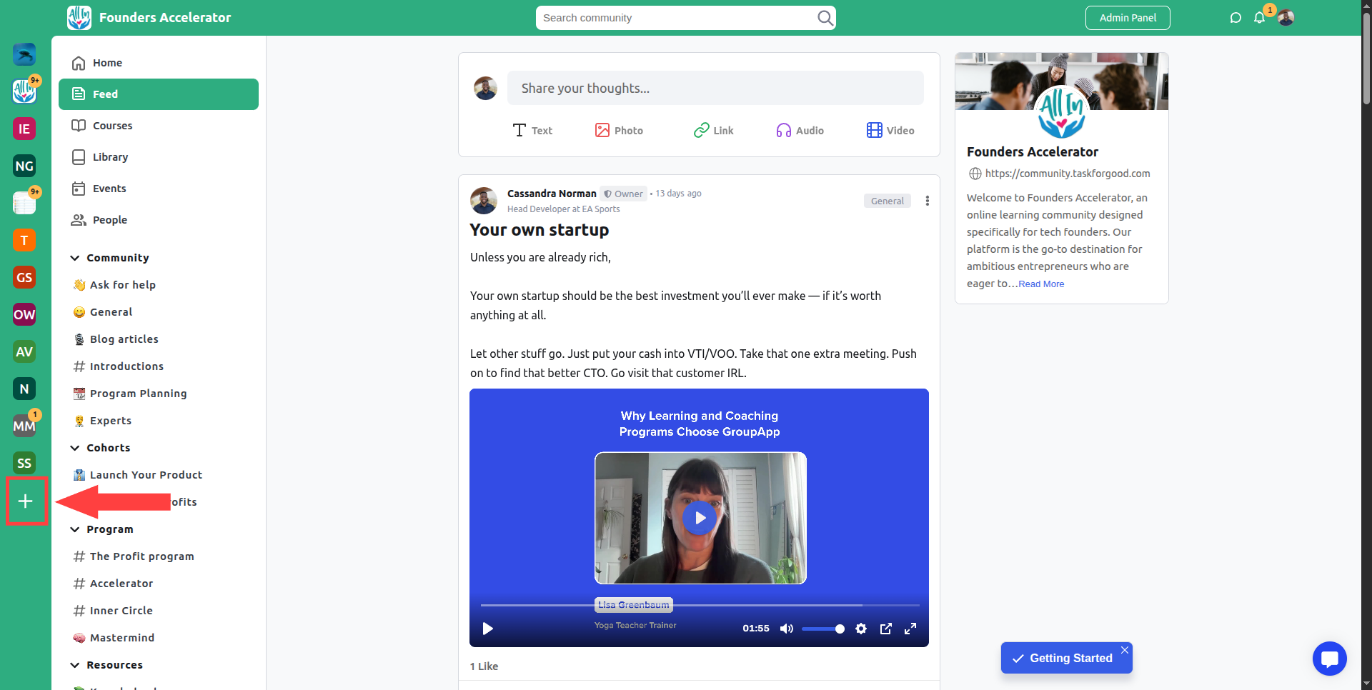The width and height of the screenshot is (1372, 690).
Task: Click the small play button in video controls
Action: pyautogui.click(x=488, y=629)
